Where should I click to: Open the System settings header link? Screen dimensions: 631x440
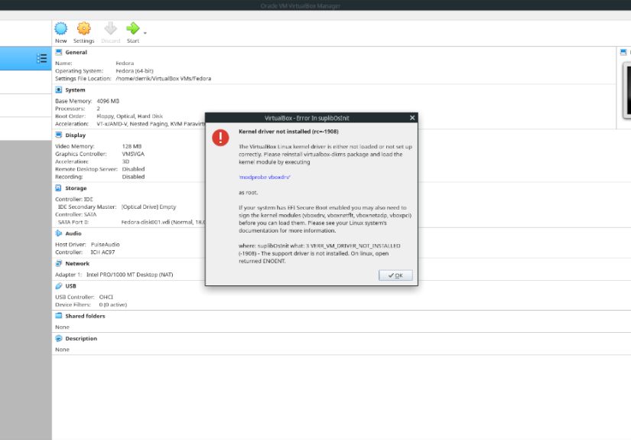coord(75,90)
